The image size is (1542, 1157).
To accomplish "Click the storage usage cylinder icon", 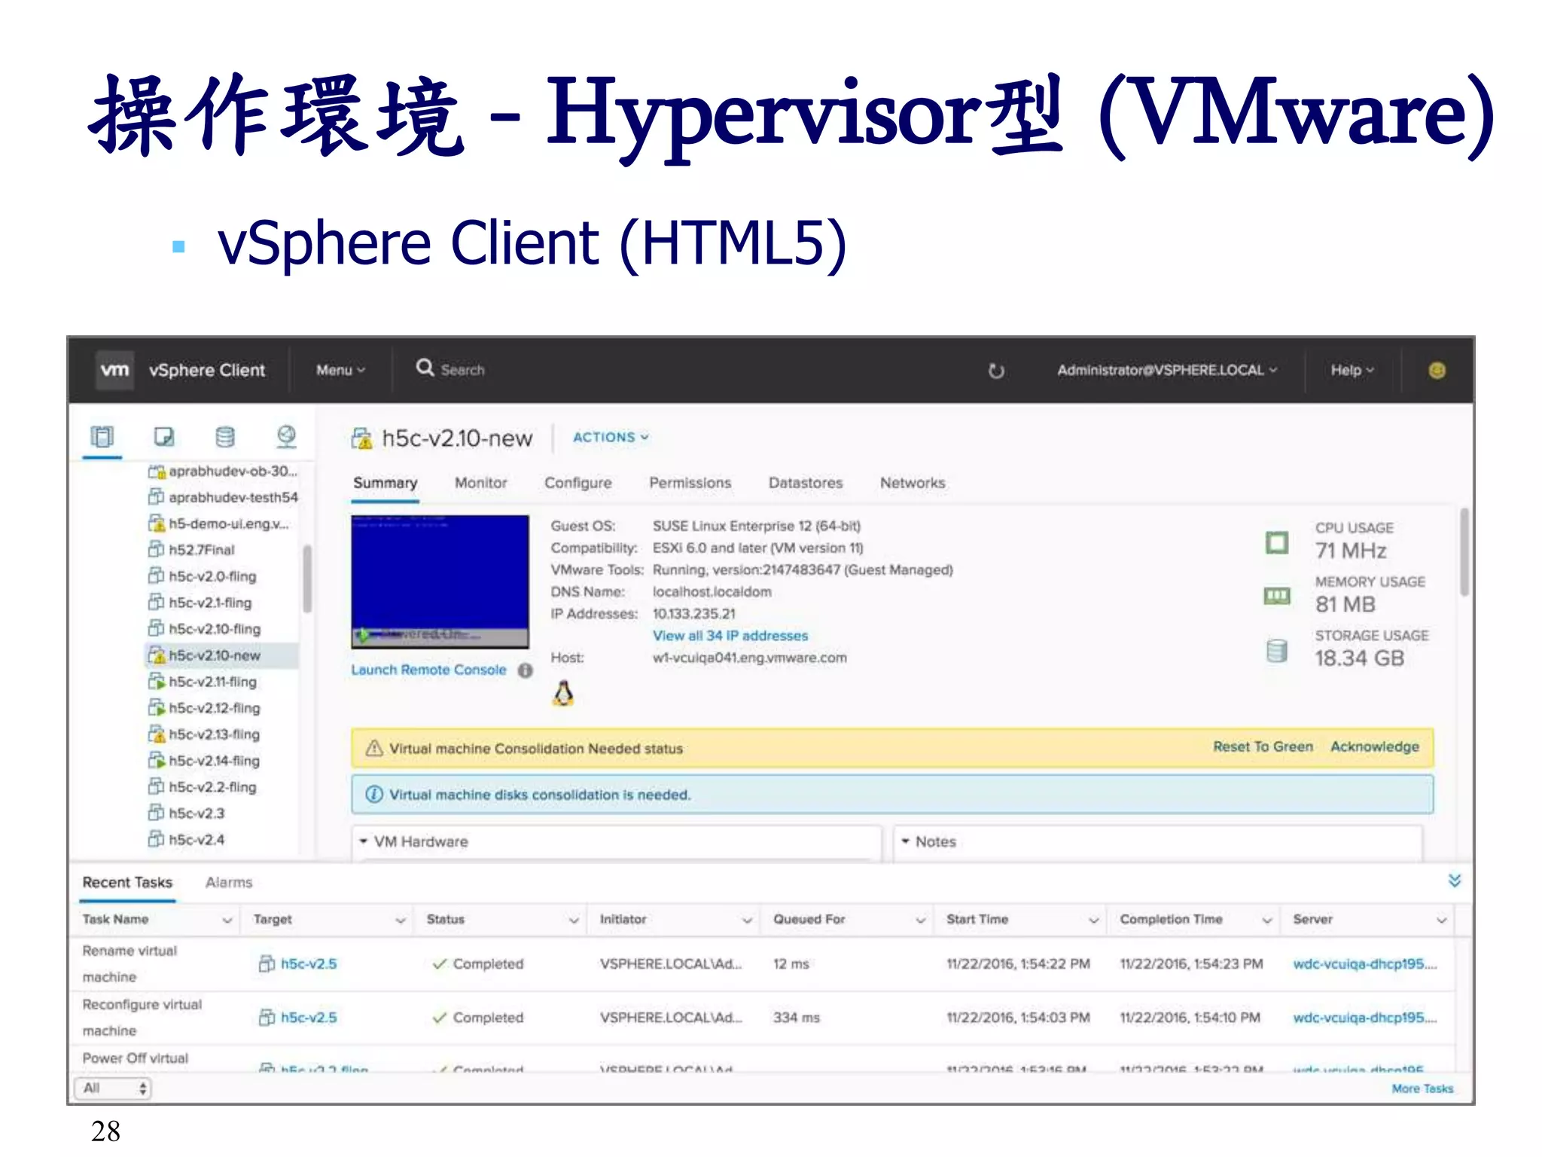I will coord(1277,651).
